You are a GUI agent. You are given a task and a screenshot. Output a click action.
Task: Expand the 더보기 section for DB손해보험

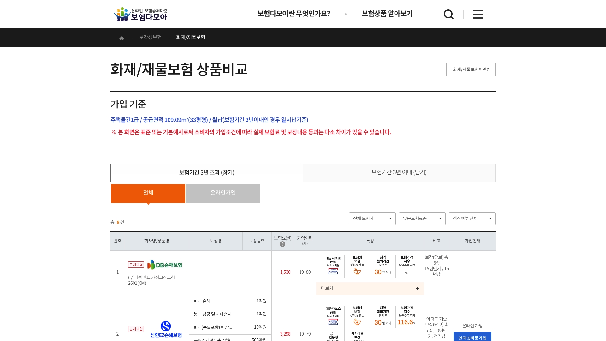point(327,288)
